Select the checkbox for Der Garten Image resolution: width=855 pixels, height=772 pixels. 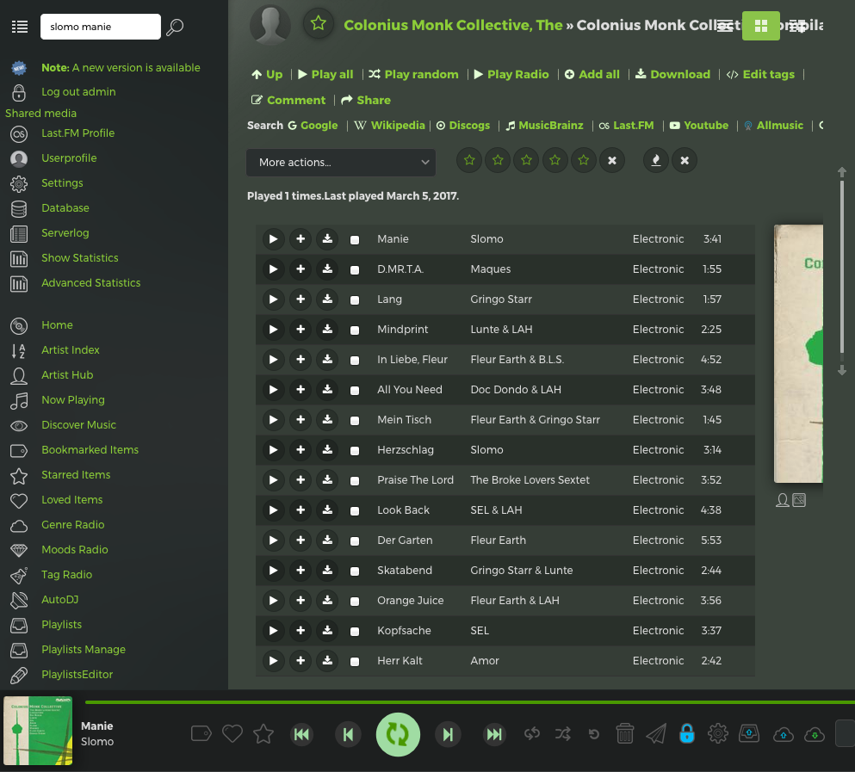(x=355, y=541)
